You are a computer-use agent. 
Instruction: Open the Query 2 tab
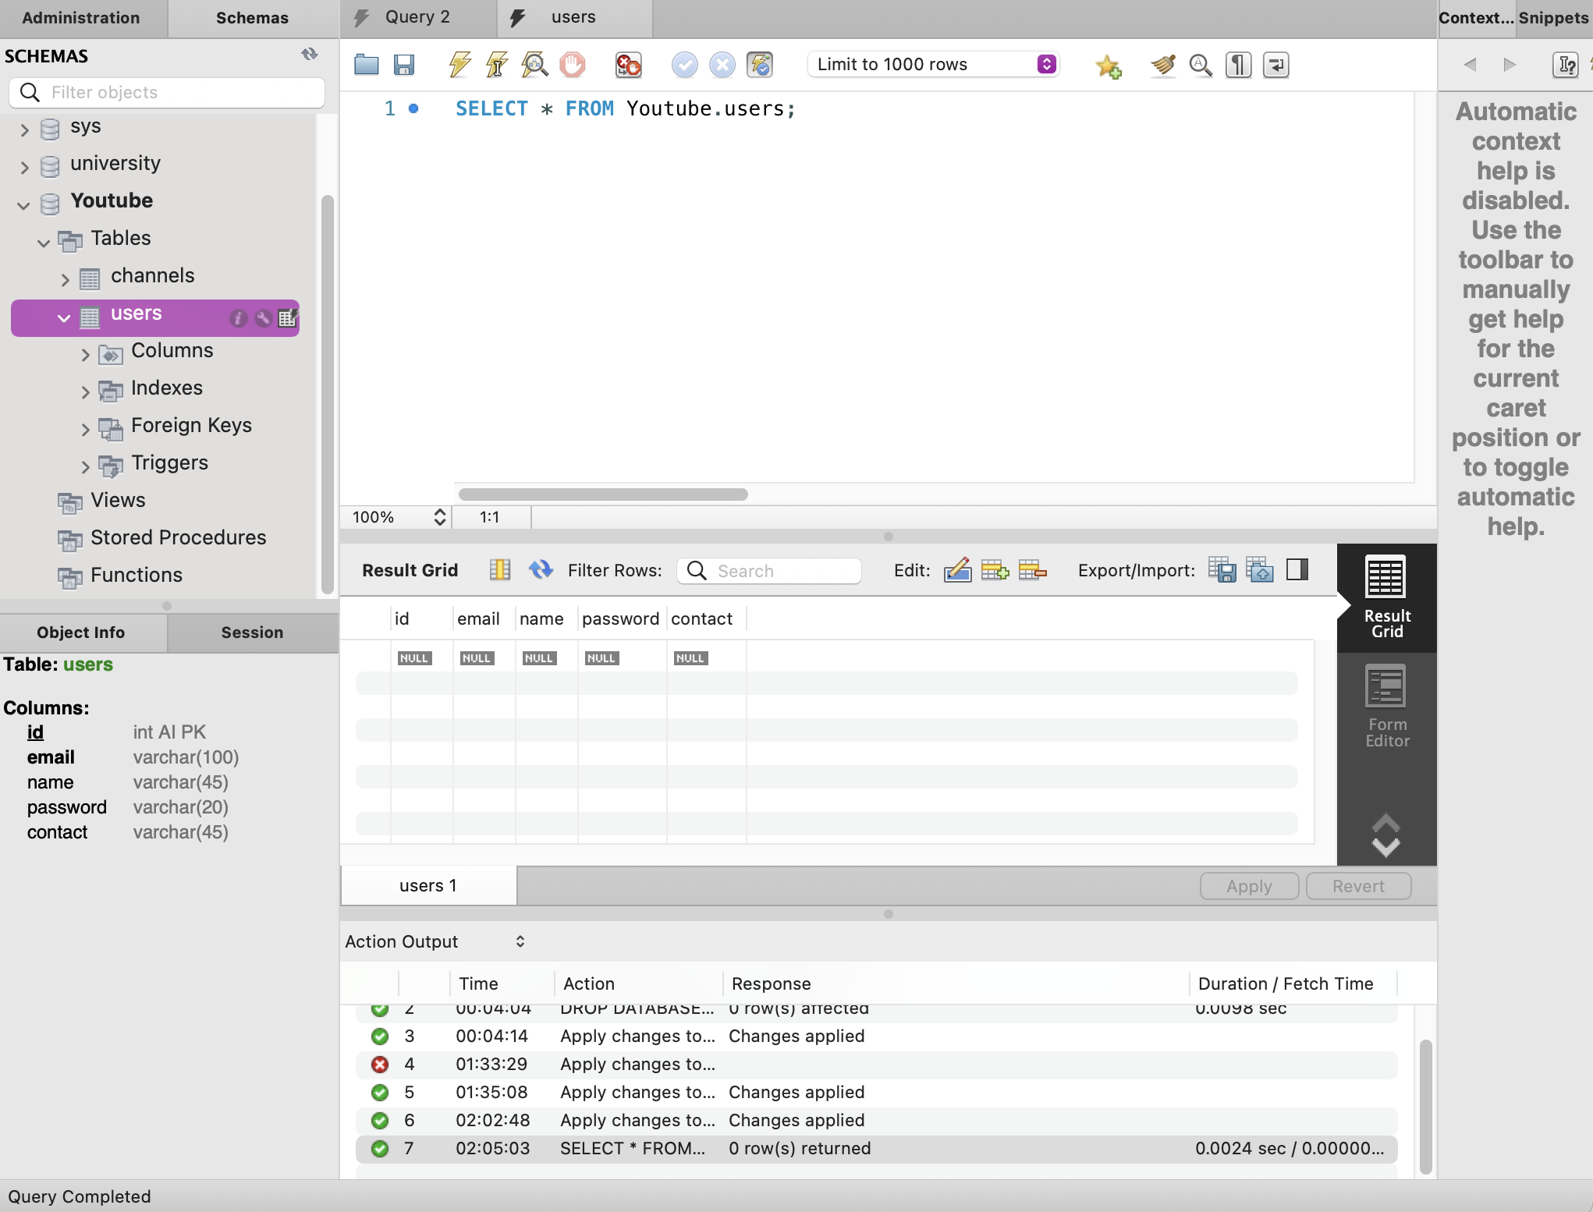tap(417, 18)
